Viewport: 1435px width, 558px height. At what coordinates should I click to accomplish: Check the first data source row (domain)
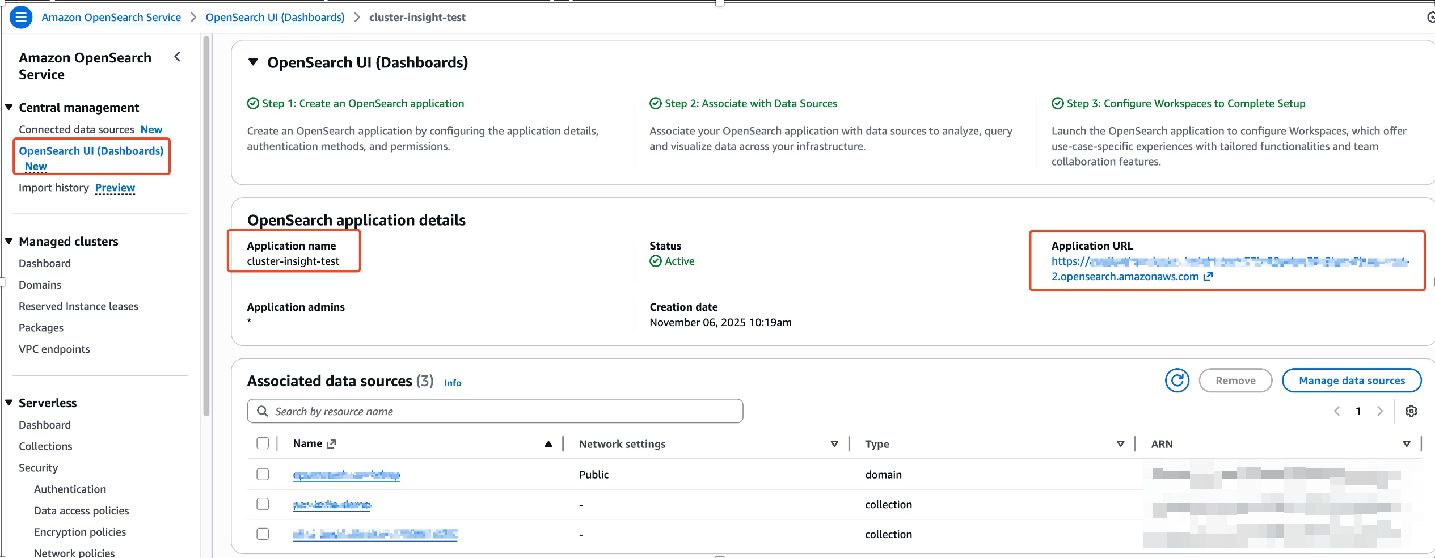[263, 474]
